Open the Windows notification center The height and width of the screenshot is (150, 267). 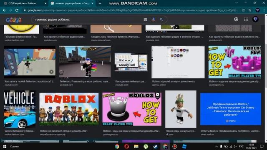262,146
